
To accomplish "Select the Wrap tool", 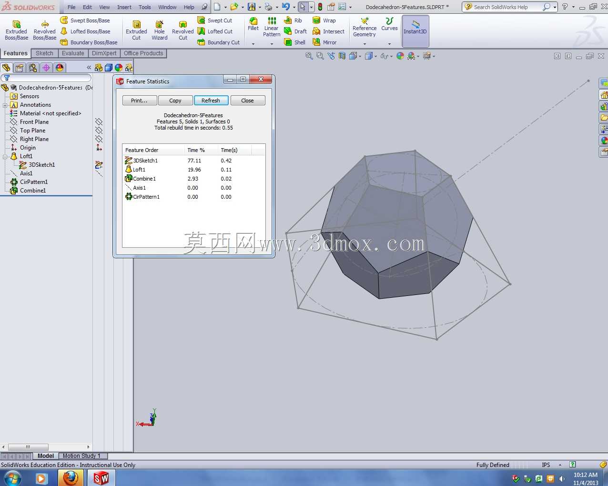I will 324,20.
